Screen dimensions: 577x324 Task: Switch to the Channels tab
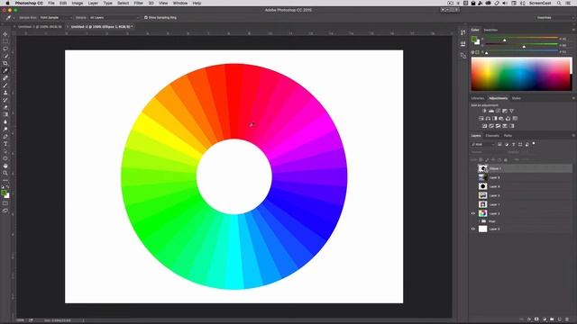pos(492,136)
